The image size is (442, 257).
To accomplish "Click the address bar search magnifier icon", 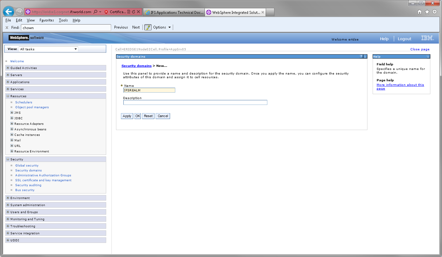I will 95,12.
